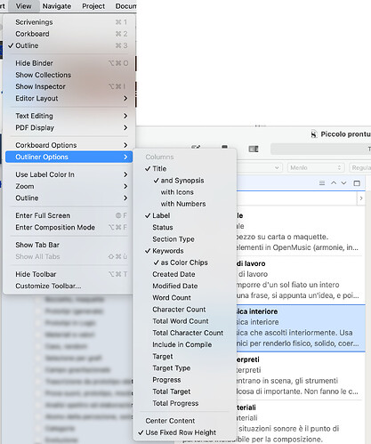Enable the Total Progress column

click(175, 403)
